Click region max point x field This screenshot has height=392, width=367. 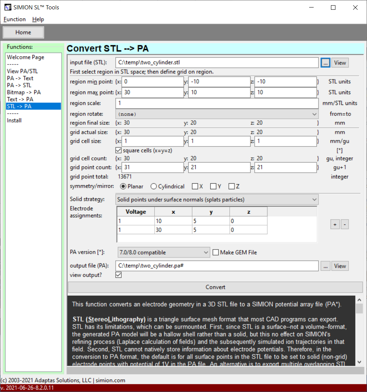point(153,93)
